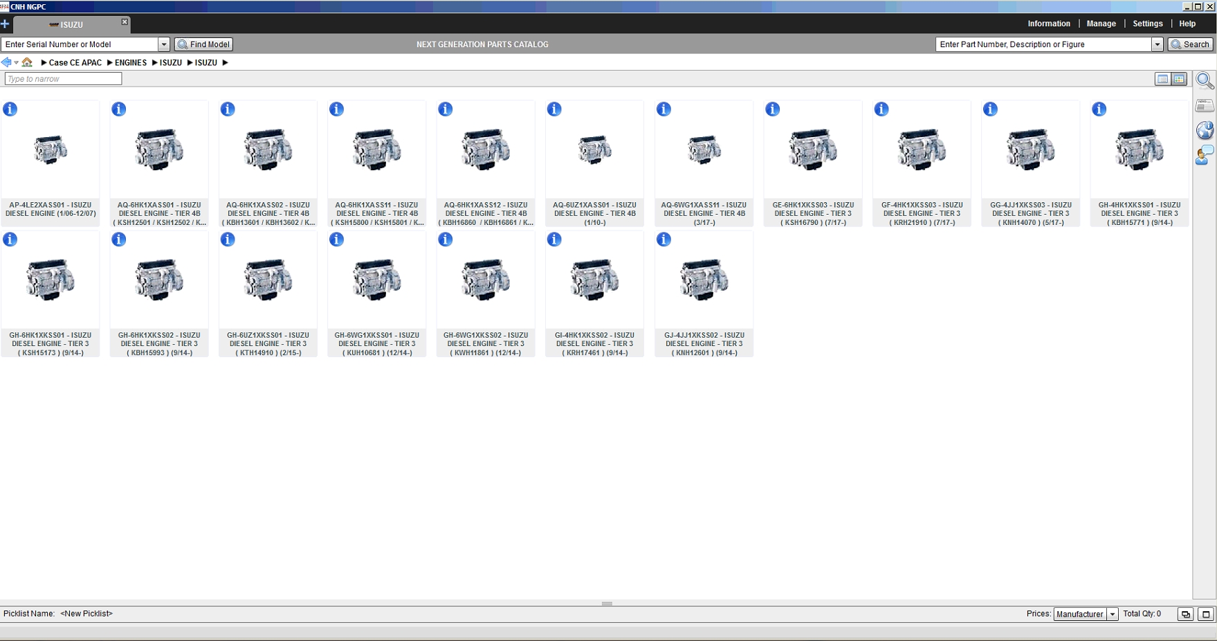This screenshot has height=641, width=1217.
Task: Click the Search button
Action: click(x=1190, y=44)
